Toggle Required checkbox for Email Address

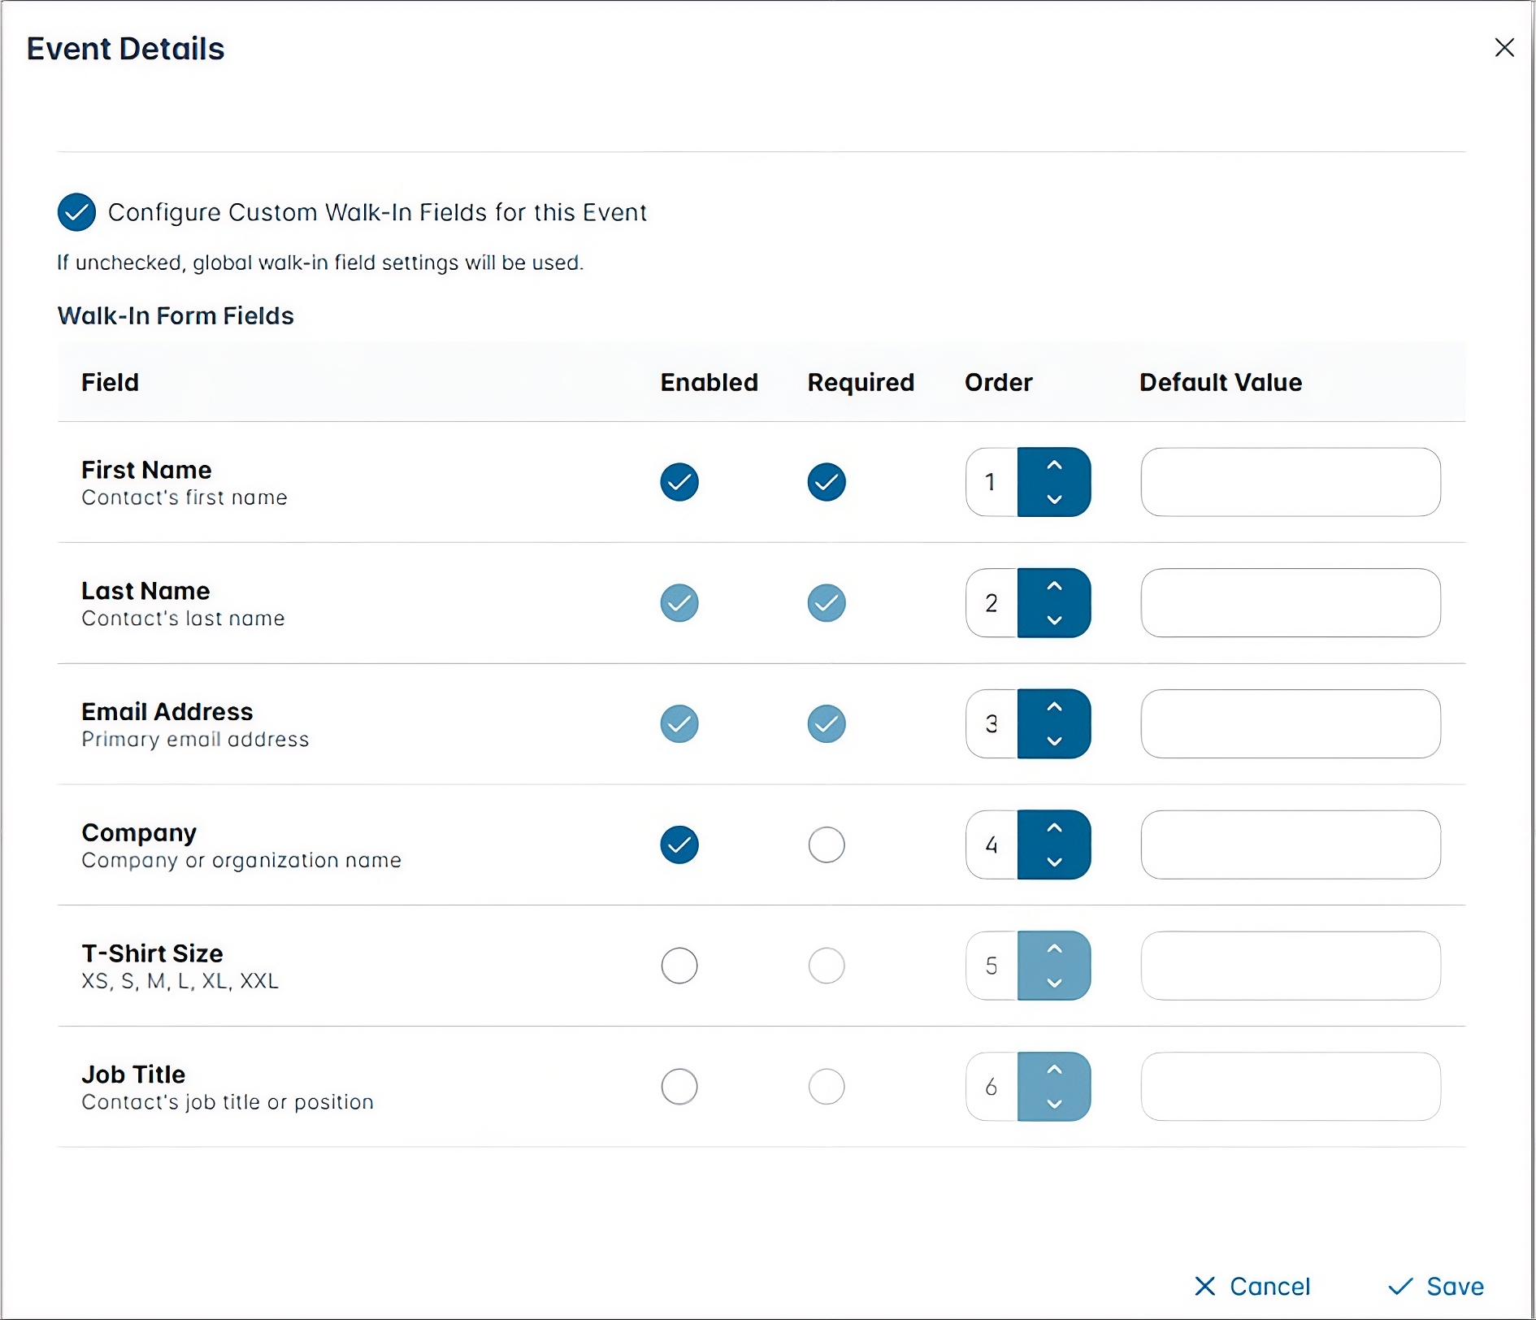[x=827, y=723]
